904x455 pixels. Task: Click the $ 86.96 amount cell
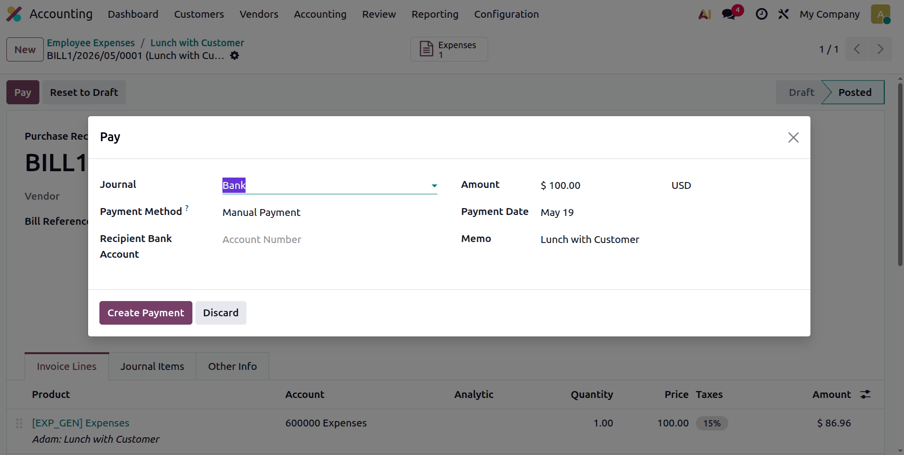coord(834,423)
